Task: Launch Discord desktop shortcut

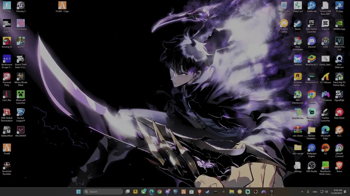Action: click(x=311, y=42)
